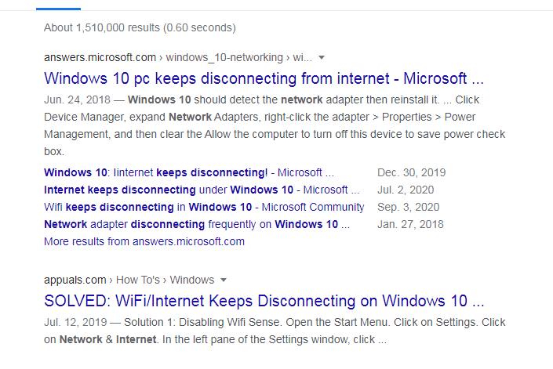553x369 pixels.
Task: Open the dropdown arrow beside the answers.microsoft.com URL
Action: 322,58
